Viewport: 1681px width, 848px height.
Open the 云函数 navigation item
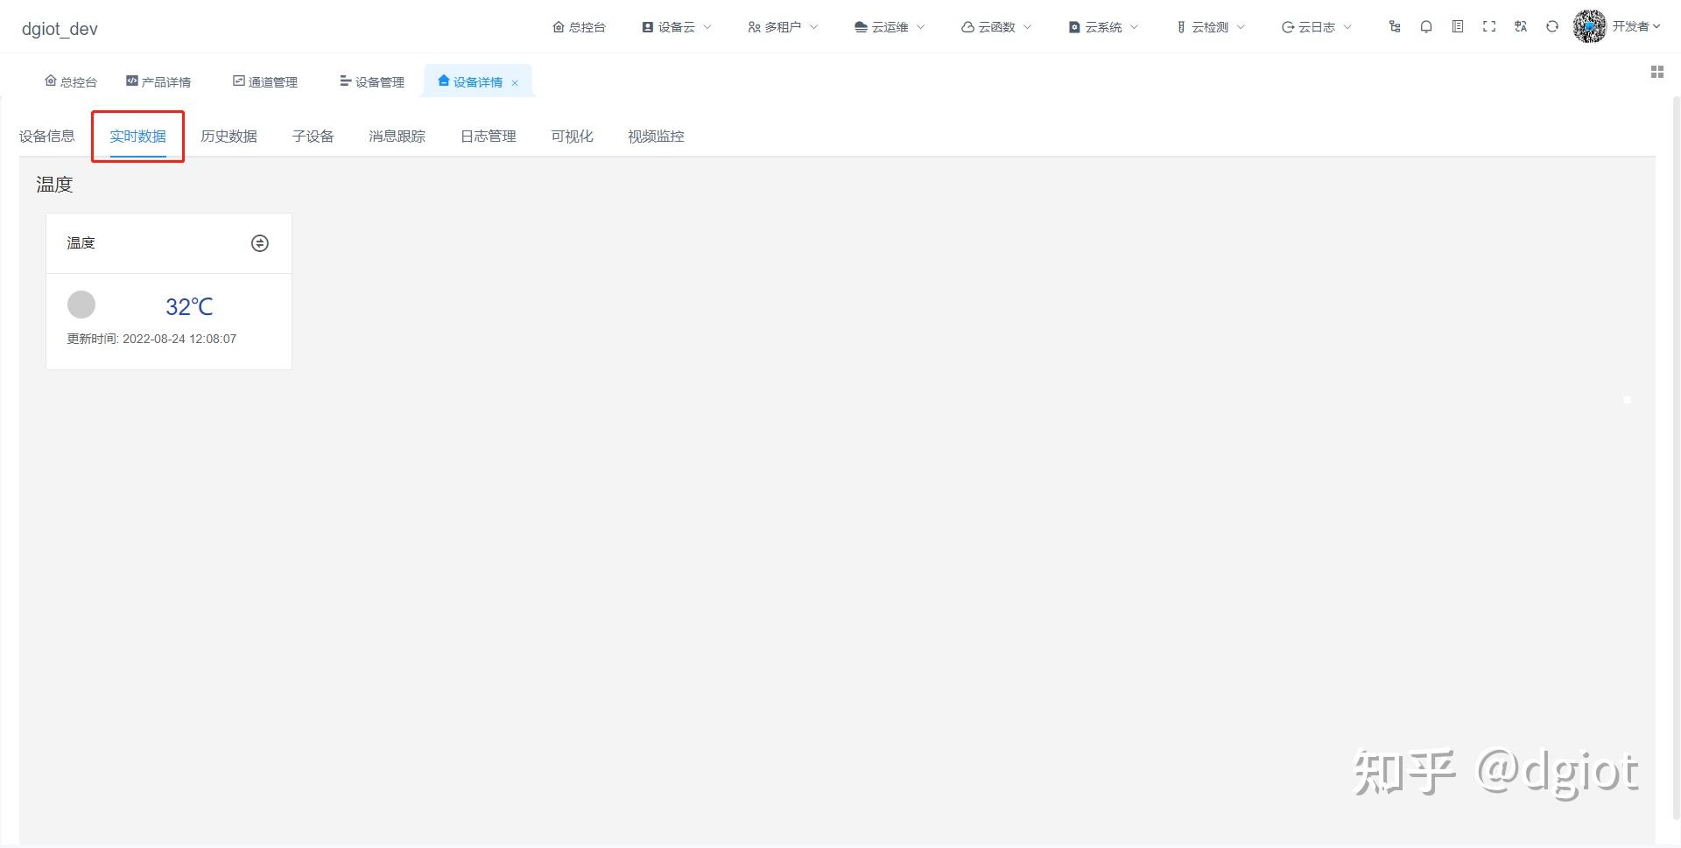click(x=995, y=26)
